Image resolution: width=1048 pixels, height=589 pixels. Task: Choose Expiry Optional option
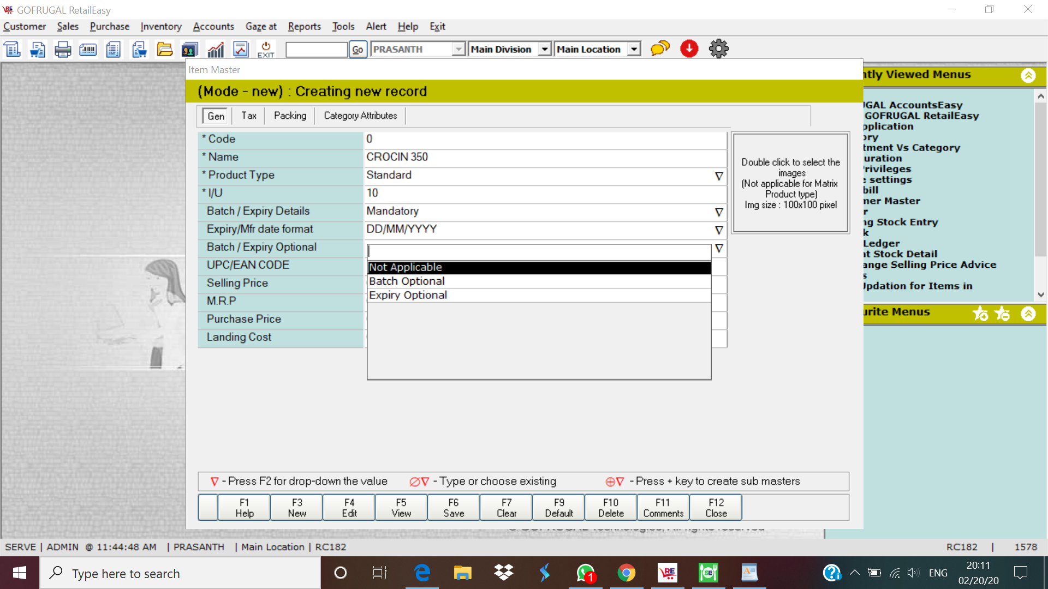408,295
